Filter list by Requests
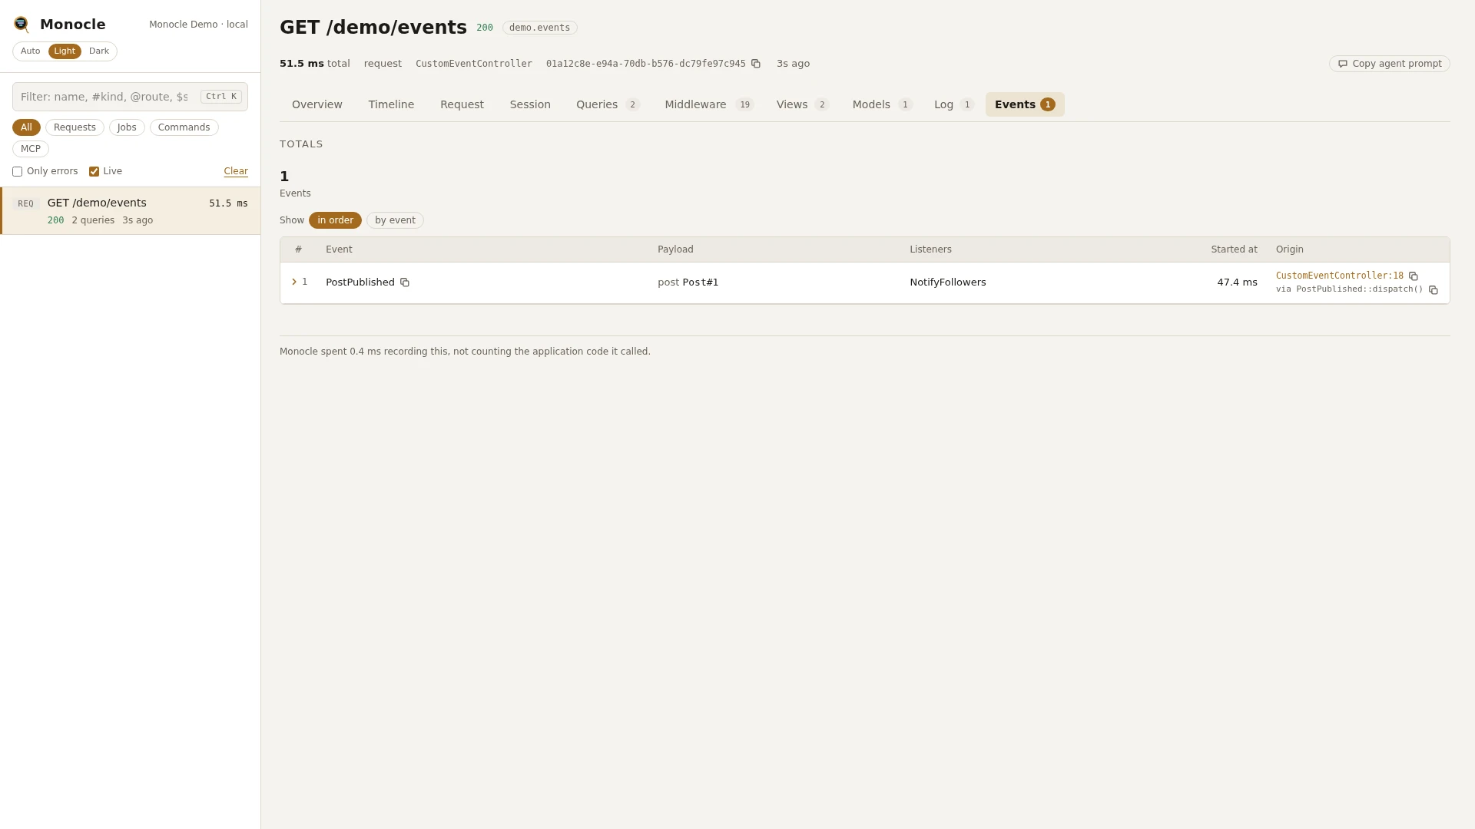 click(75, 127)
